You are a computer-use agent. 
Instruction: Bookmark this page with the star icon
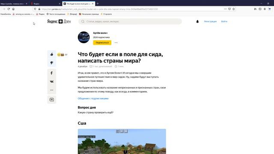coord(234,9)
